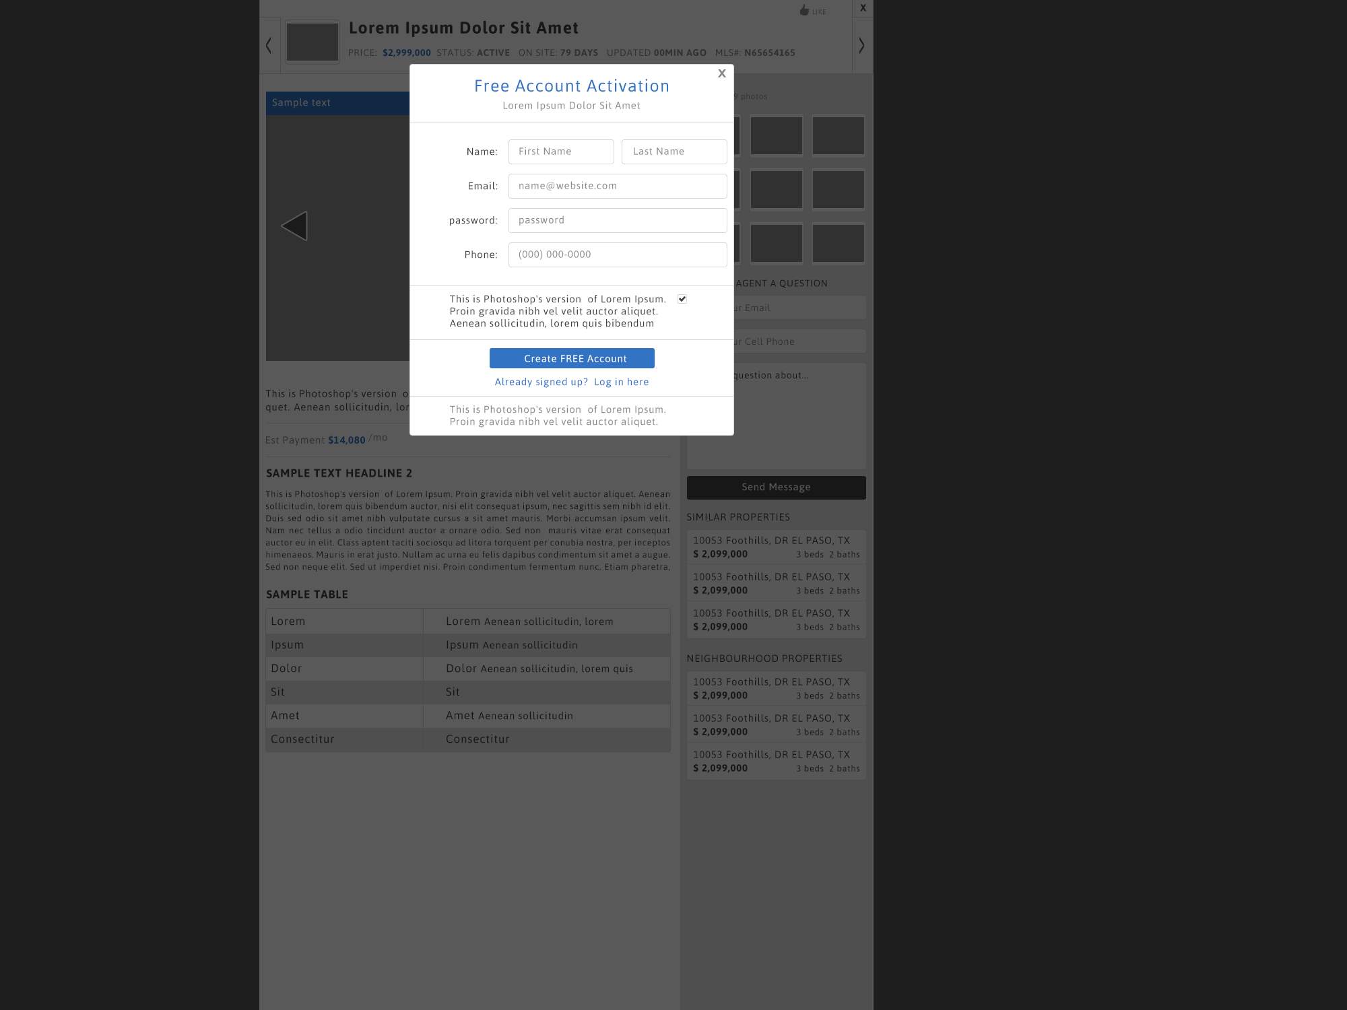1347x1010 pixels.
Task: Open the last bottom-row photo thumbnail
Action: pos(838,243)
